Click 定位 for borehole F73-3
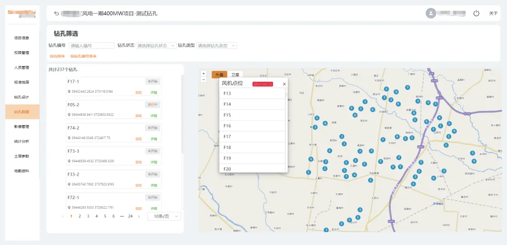 point(138,162)
